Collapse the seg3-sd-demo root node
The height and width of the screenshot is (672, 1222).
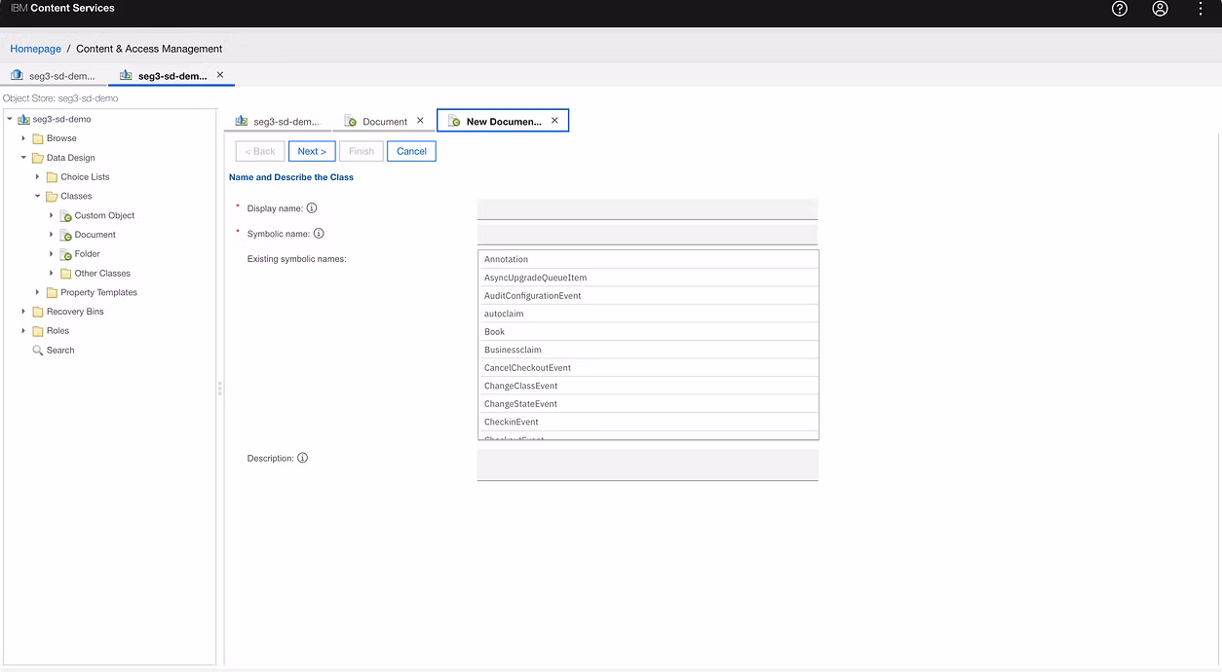(x=10, y=119)
